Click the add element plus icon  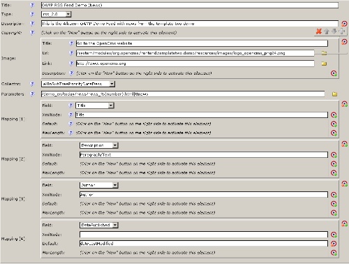341,31
